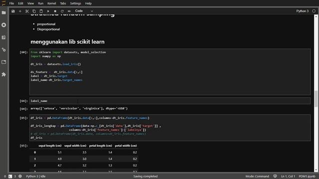Open the running terminals and kernels tab
319x179 pixels.
[x=3, y=25]
